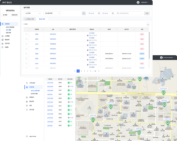
Task: Open Help Center in the lower sidebar
Action: tap(33, 136)
